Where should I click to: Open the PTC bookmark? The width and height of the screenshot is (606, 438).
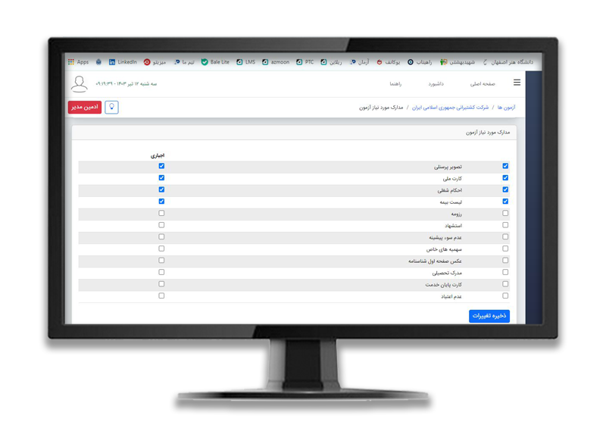305,62
